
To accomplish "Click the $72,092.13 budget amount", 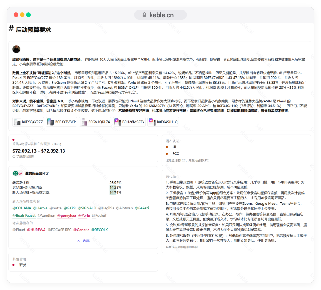I will (x=39, y=151).
